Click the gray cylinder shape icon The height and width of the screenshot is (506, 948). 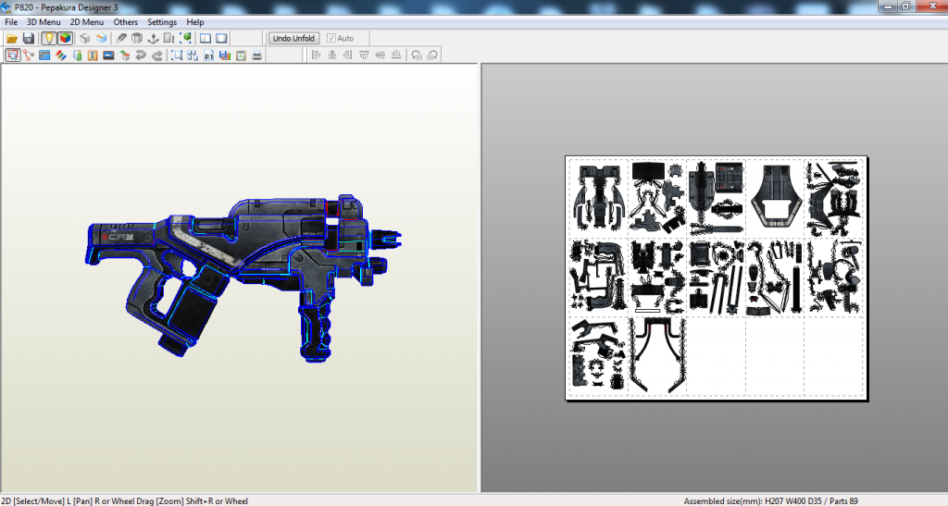[137, 38]
